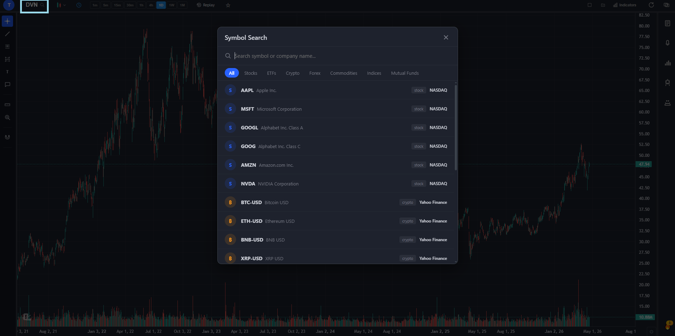Choose NVDA NVIDIA Corporation result
675x336 pixels.
(x=336, y=184)
